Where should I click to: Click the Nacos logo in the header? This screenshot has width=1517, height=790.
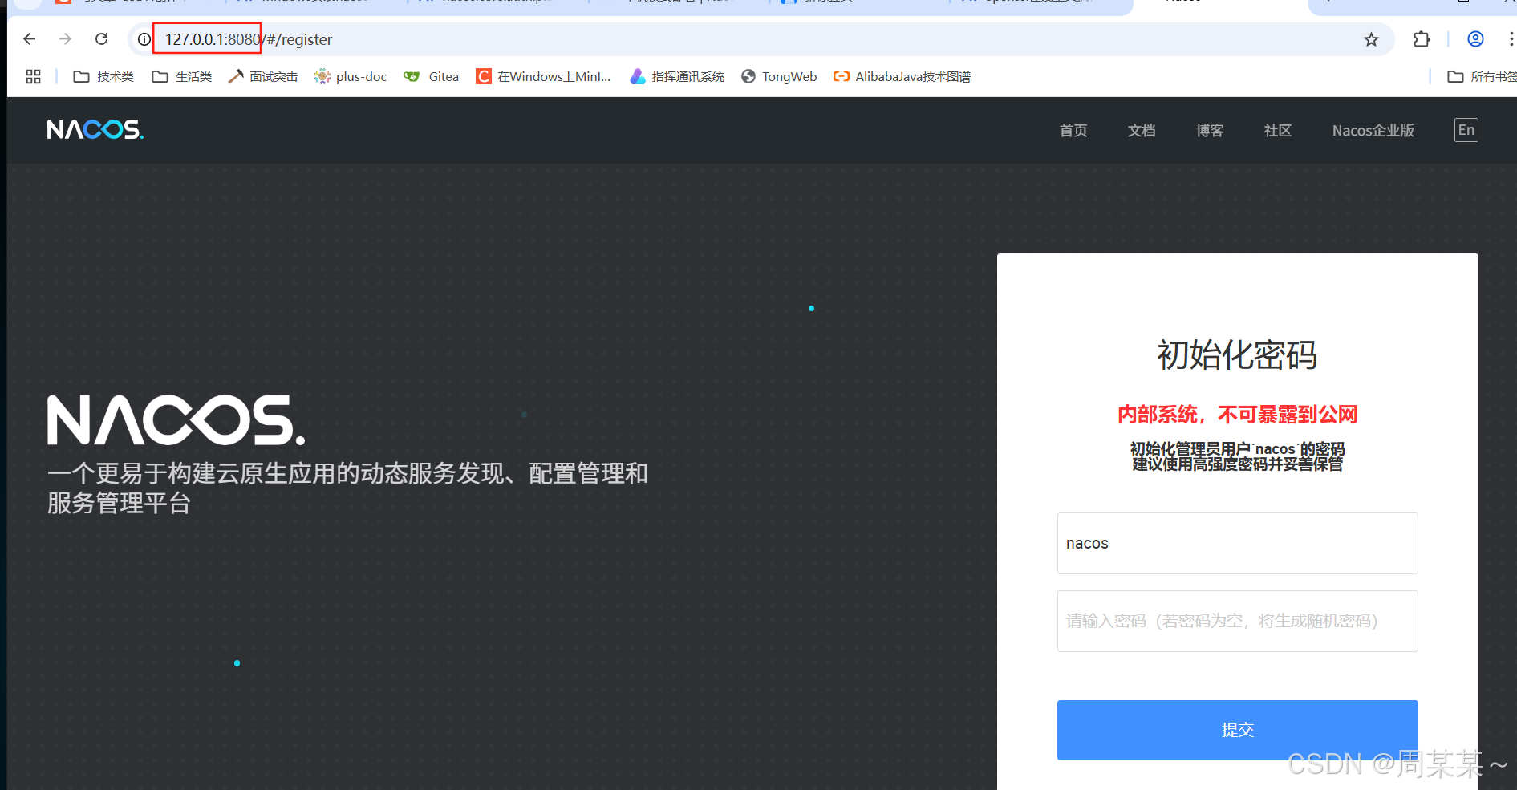(x=95, y=129)
